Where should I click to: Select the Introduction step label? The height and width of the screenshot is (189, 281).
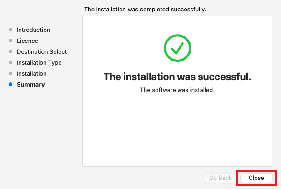tap(33, 30)
